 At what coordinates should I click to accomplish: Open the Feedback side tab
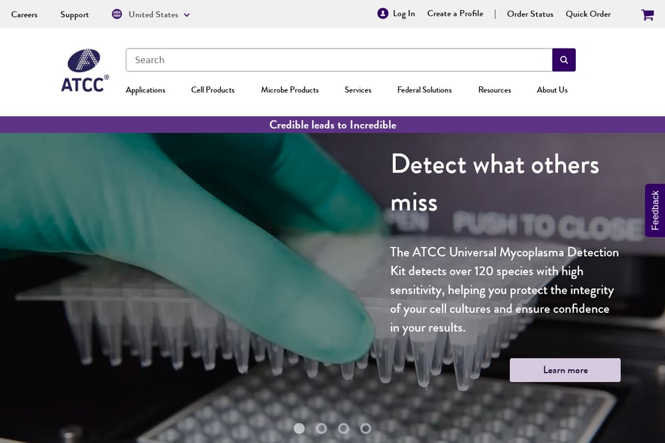click(655, 210)
